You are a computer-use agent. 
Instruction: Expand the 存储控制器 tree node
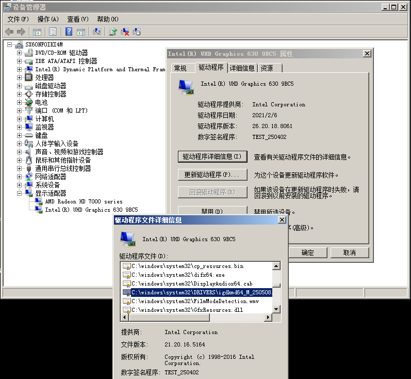19,94
